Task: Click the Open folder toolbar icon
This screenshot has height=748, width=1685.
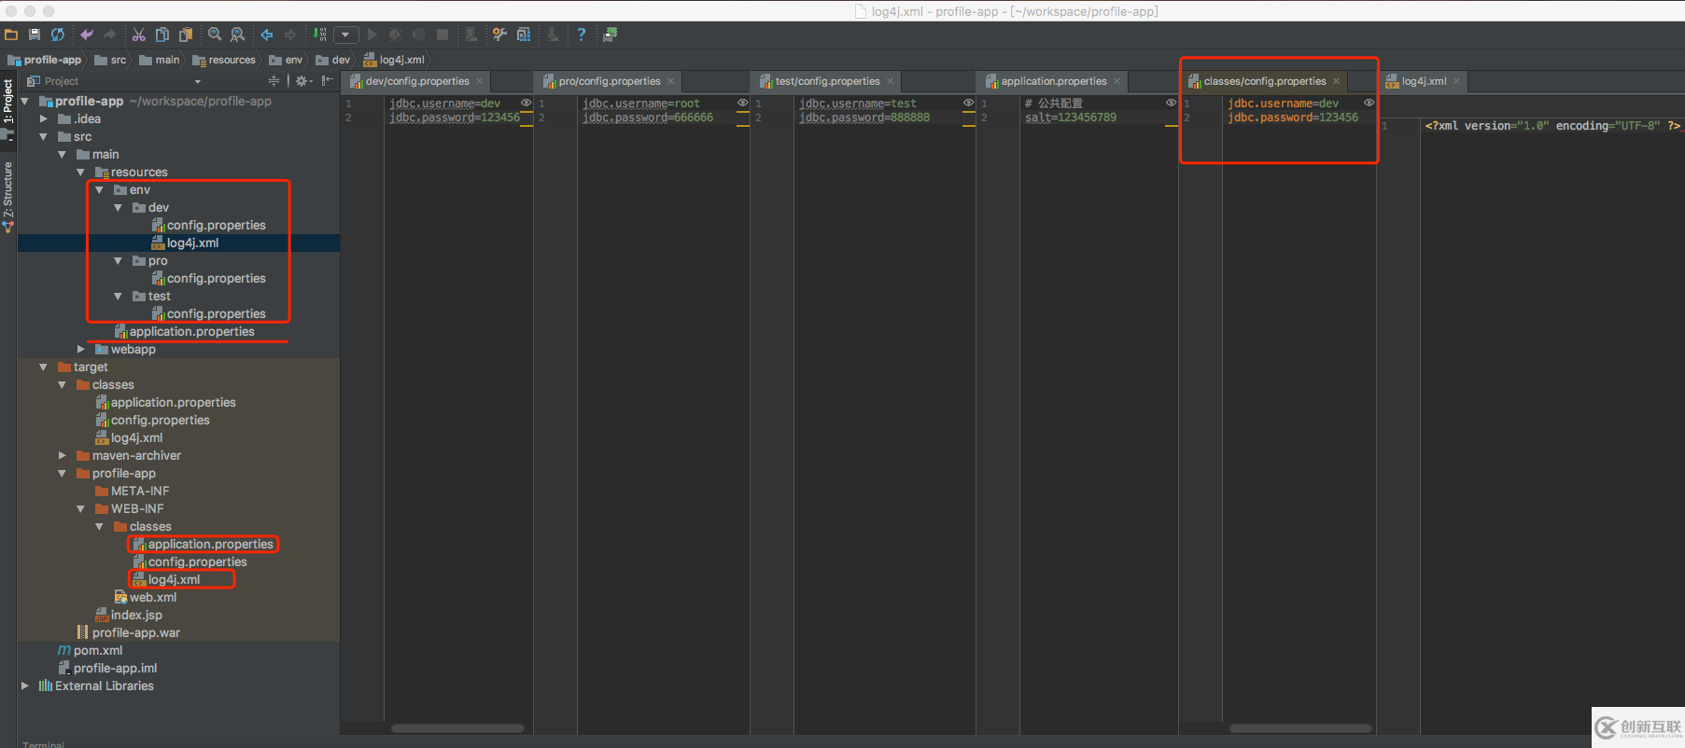Action: [x=11, y=35]
